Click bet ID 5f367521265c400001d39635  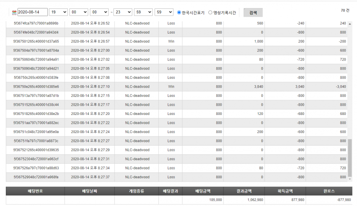pos(36,150)
